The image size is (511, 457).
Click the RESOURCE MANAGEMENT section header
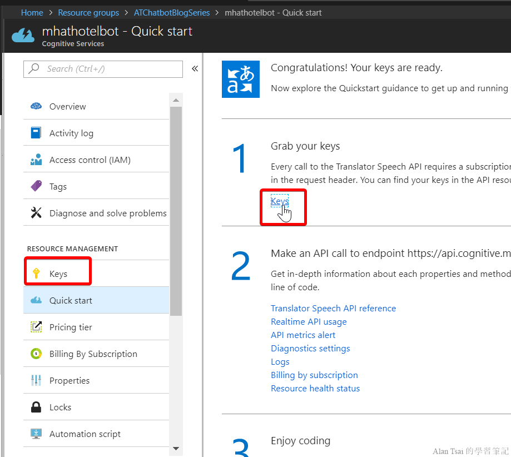click(72, 249)
